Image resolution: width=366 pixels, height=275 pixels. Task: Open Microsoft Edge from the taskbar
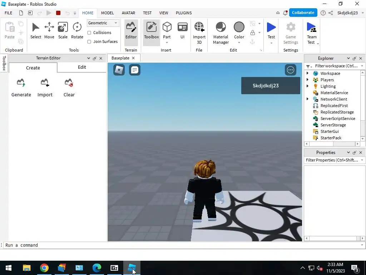[97, 268]
